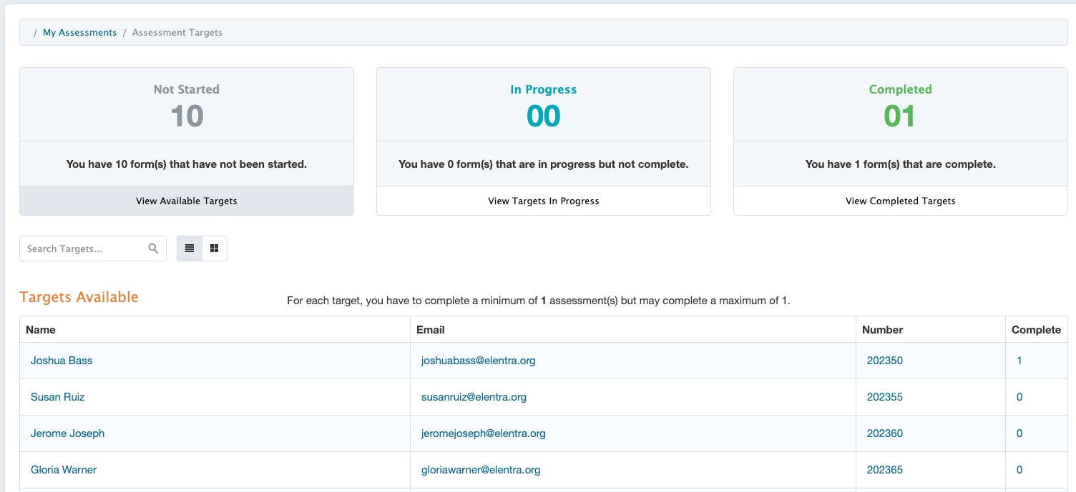Click the Search Targets input field
The image size is (1076, 492).
[x=84, y=248]
